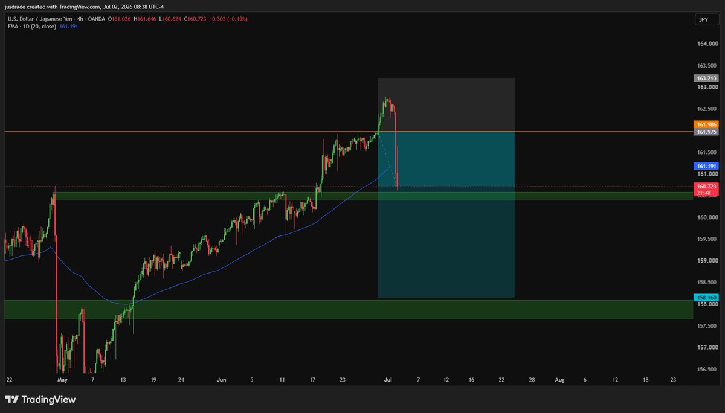Viewport: 725px width, 413px height.
Task: Click the 28 date label on time axis
Action: point(532,380)
